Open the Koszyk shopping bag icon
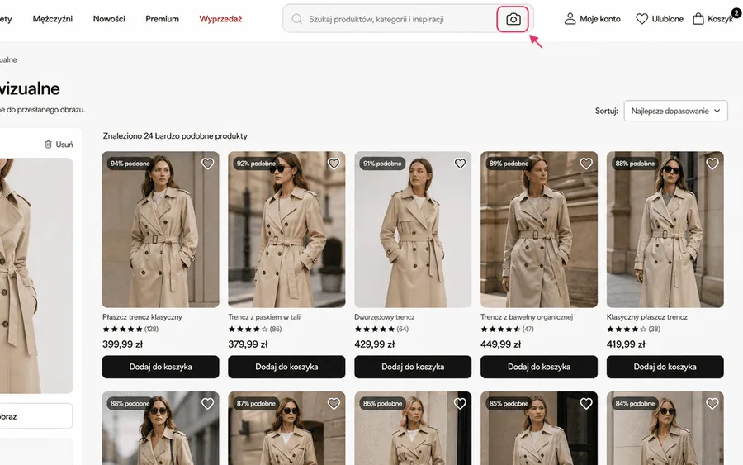 pos(698,19)
